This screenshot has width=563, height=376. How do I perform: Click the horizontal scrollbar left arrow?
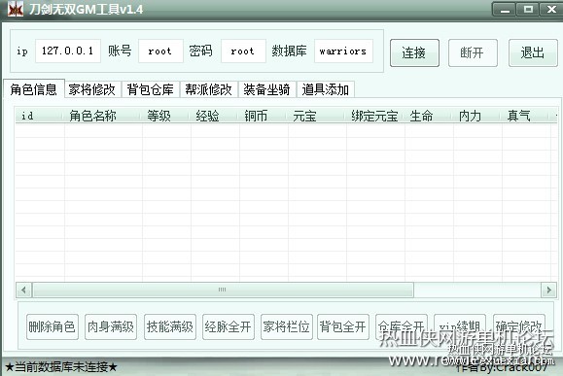tap(23, 290)
